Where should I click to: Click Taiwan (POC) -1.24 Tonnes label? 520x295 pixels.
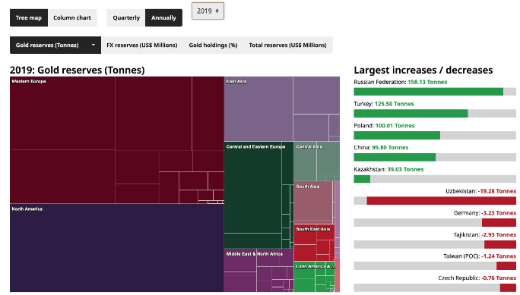[480, 256]
